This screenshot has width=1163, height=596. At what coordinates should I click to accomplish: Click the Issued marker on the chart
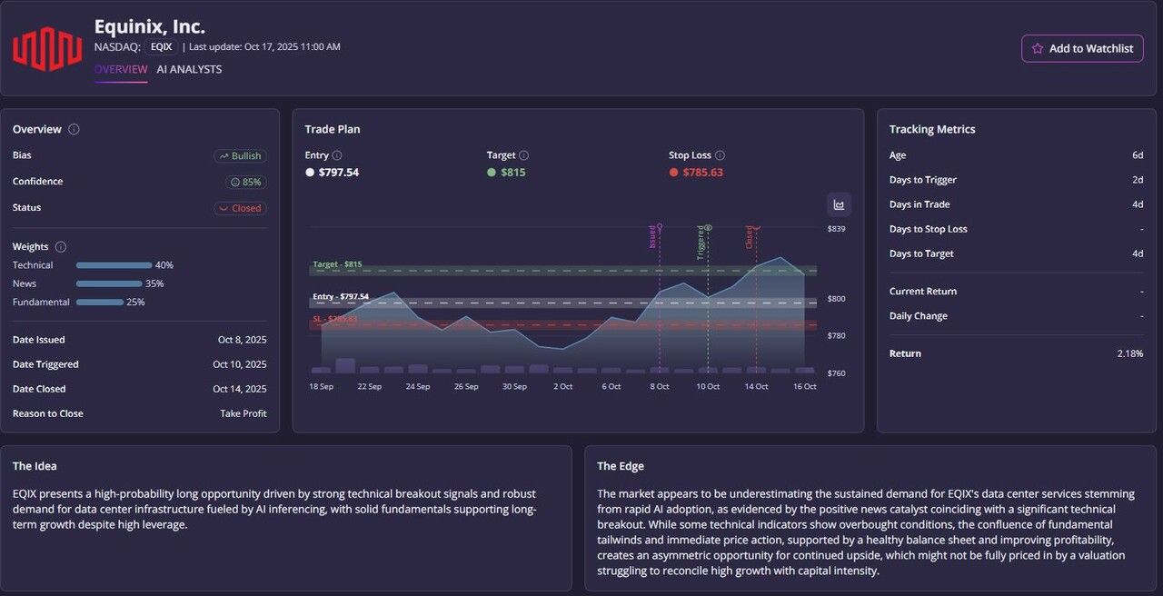coord(658,227)
